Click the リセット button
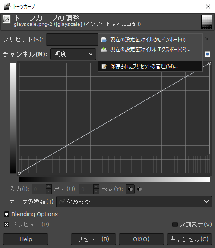This screenshot has height=248, width=215. point(93,239)
